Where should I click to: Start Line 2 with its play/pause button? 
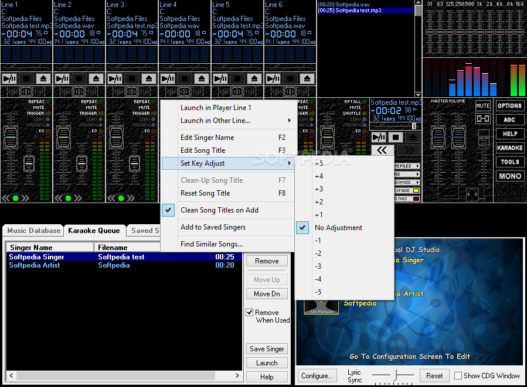click(62, 79)
